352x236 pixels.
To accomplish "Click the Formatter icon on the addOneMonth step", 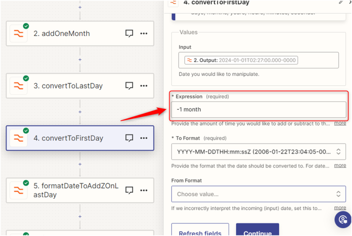I will [18, 33].
